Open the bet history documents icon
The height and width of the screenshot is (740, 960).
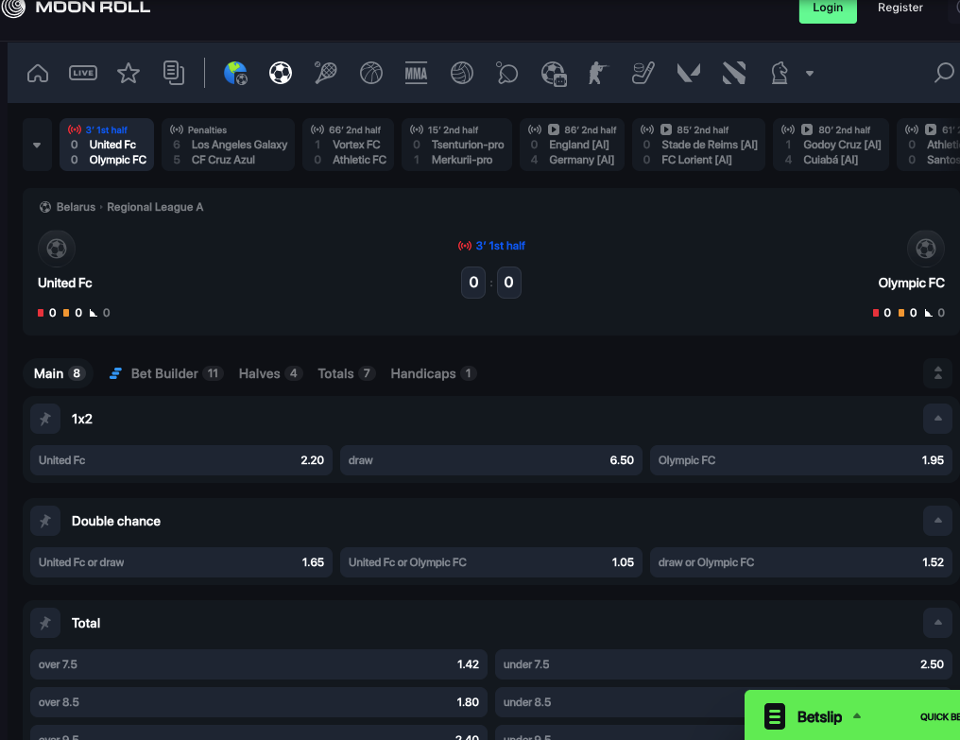174,73
